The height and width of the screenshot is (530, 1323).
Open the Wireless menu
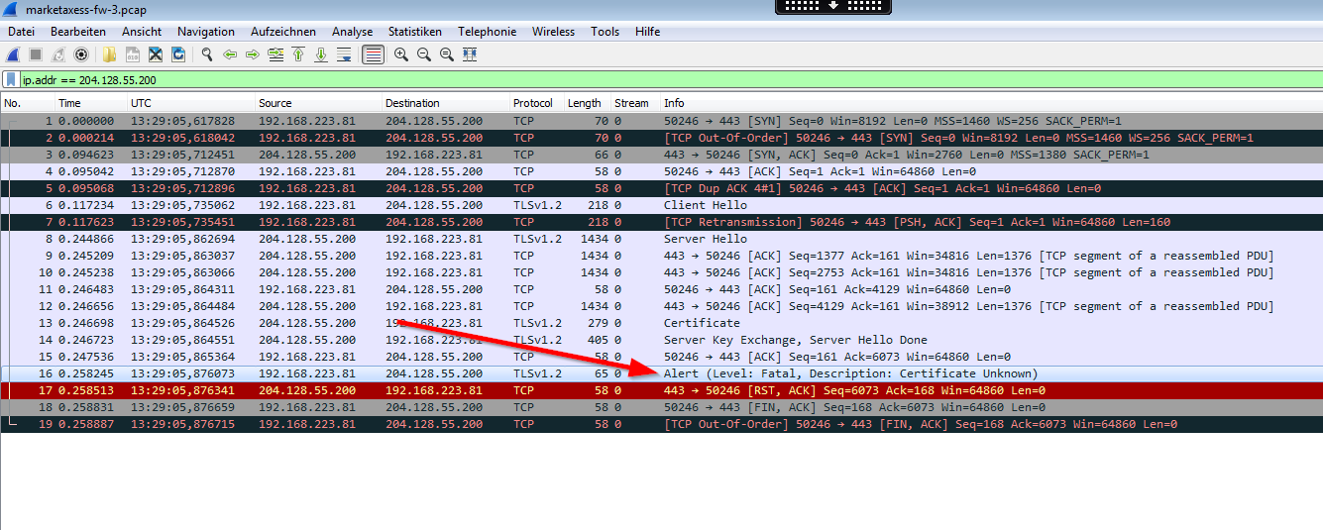coord(553,32)
